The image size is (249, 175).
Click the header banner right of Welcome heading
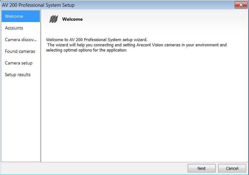(162, 19)
